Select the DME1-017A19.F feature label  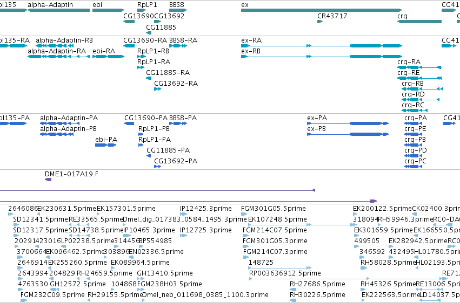coord(71,174)
